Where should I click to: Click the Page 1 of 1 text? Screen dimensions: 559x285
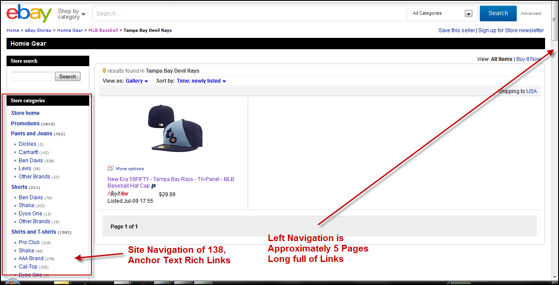point(124,227)
